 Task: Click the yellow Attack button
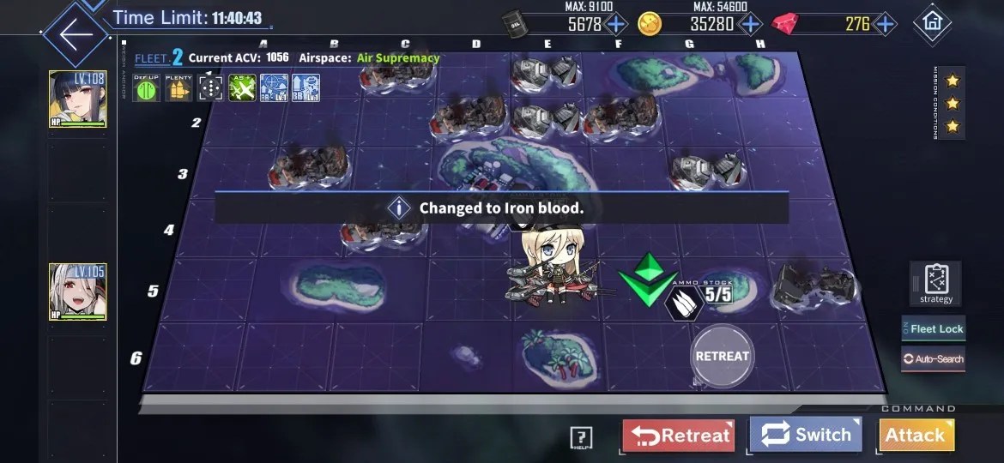coord(916,436)
